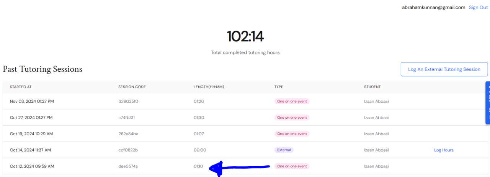Click the Session Code column header
The image size is (490, 177).
pos(132,87)
